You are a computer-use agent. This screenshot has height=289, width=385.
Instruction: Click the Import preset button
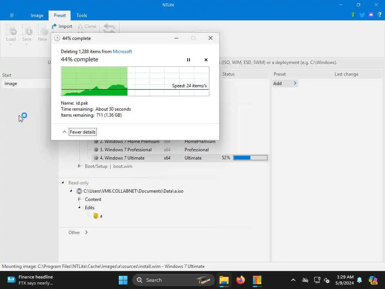(x=62, y=26)
